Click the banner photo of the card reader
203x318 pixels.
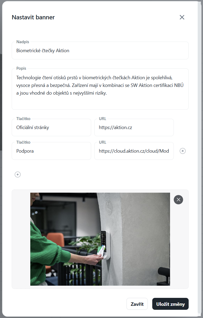(100, 239)
